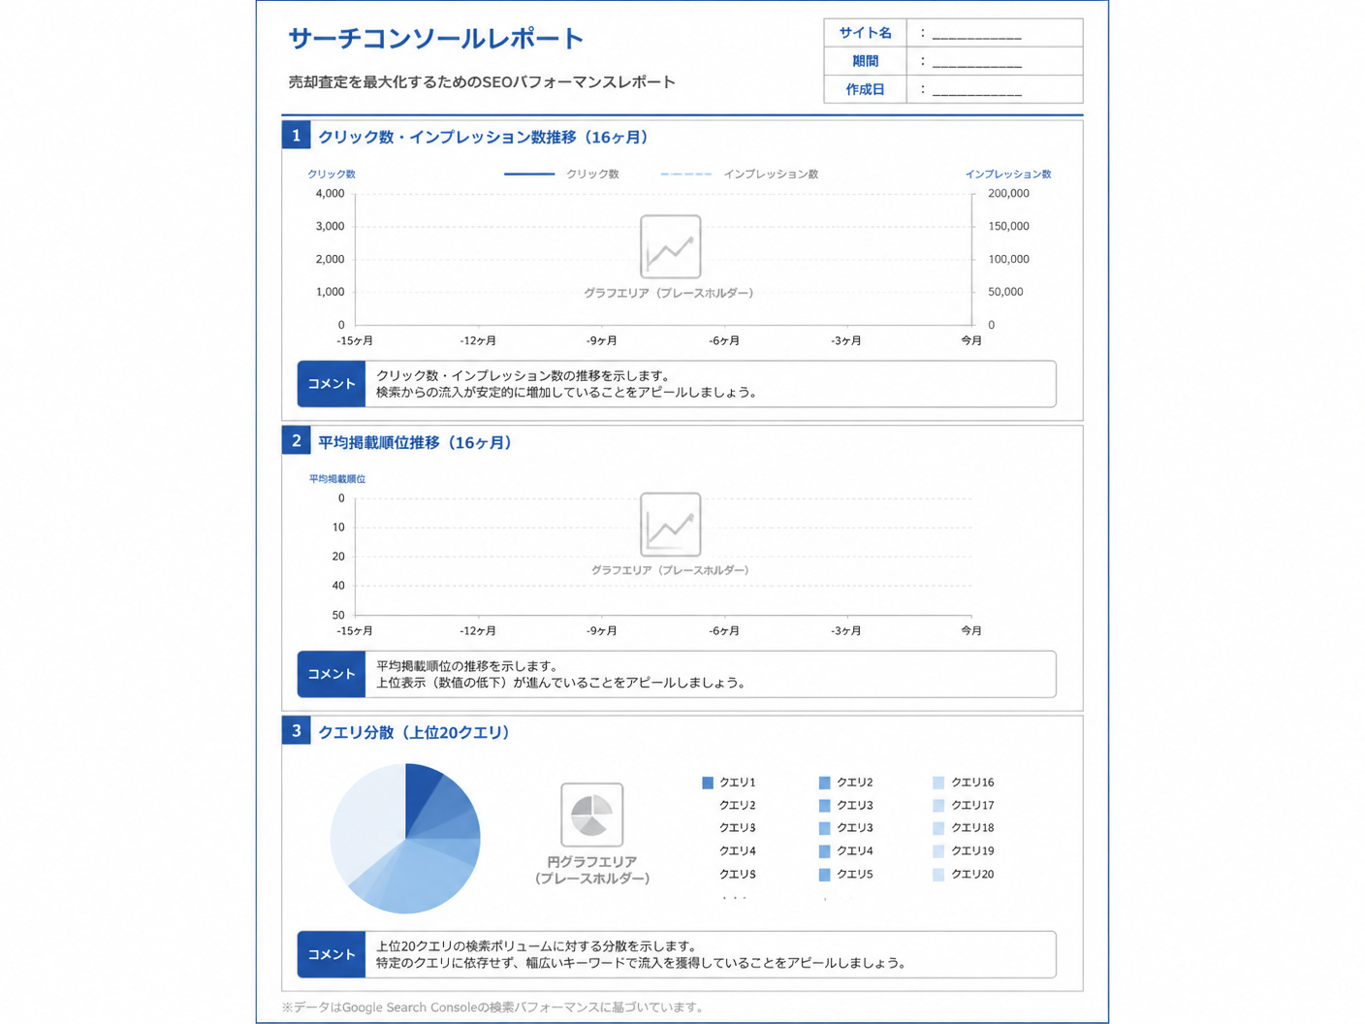1365x1024 pixels.
Task: Click the section number 1 badge
Action: click(x=297, y=135)
